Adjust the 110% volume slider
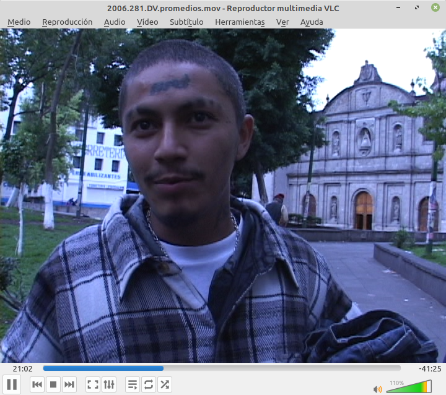 409,387
